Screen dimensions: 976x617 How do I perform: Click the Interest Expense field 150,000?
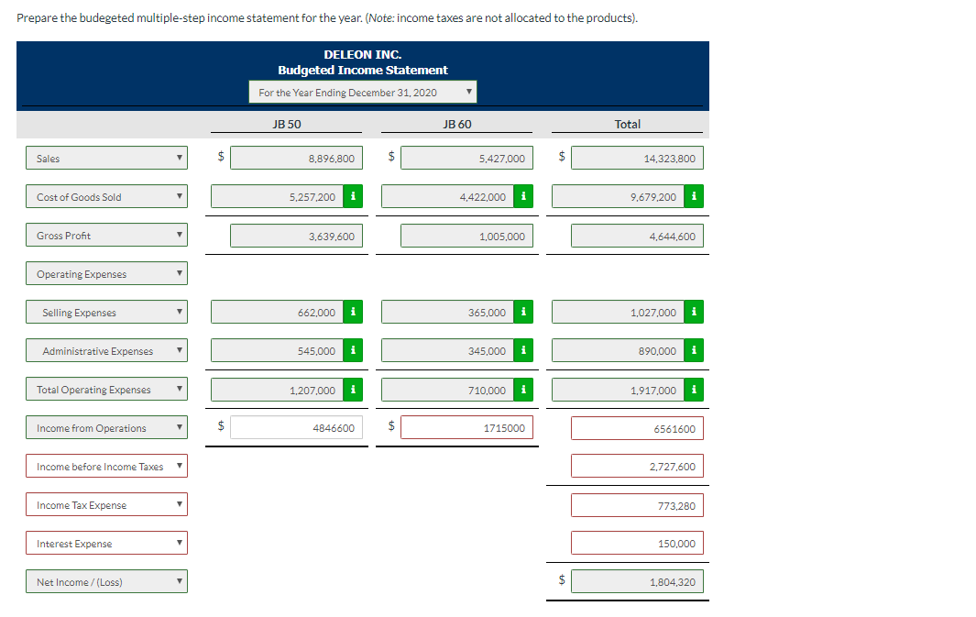point(638,543)
